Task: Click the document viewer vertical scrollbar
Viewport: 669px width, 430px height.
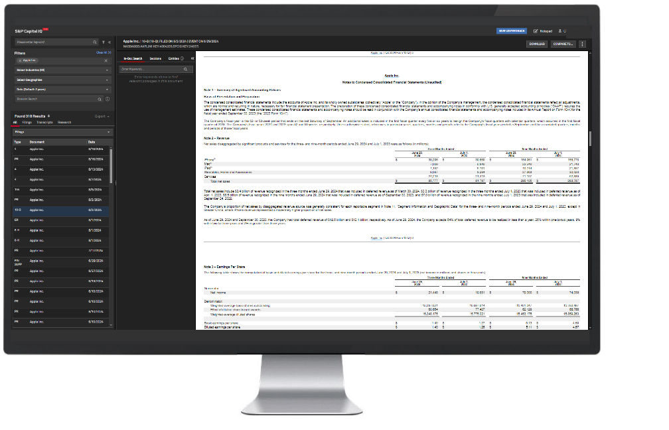Action: click(x=591, y=139)
